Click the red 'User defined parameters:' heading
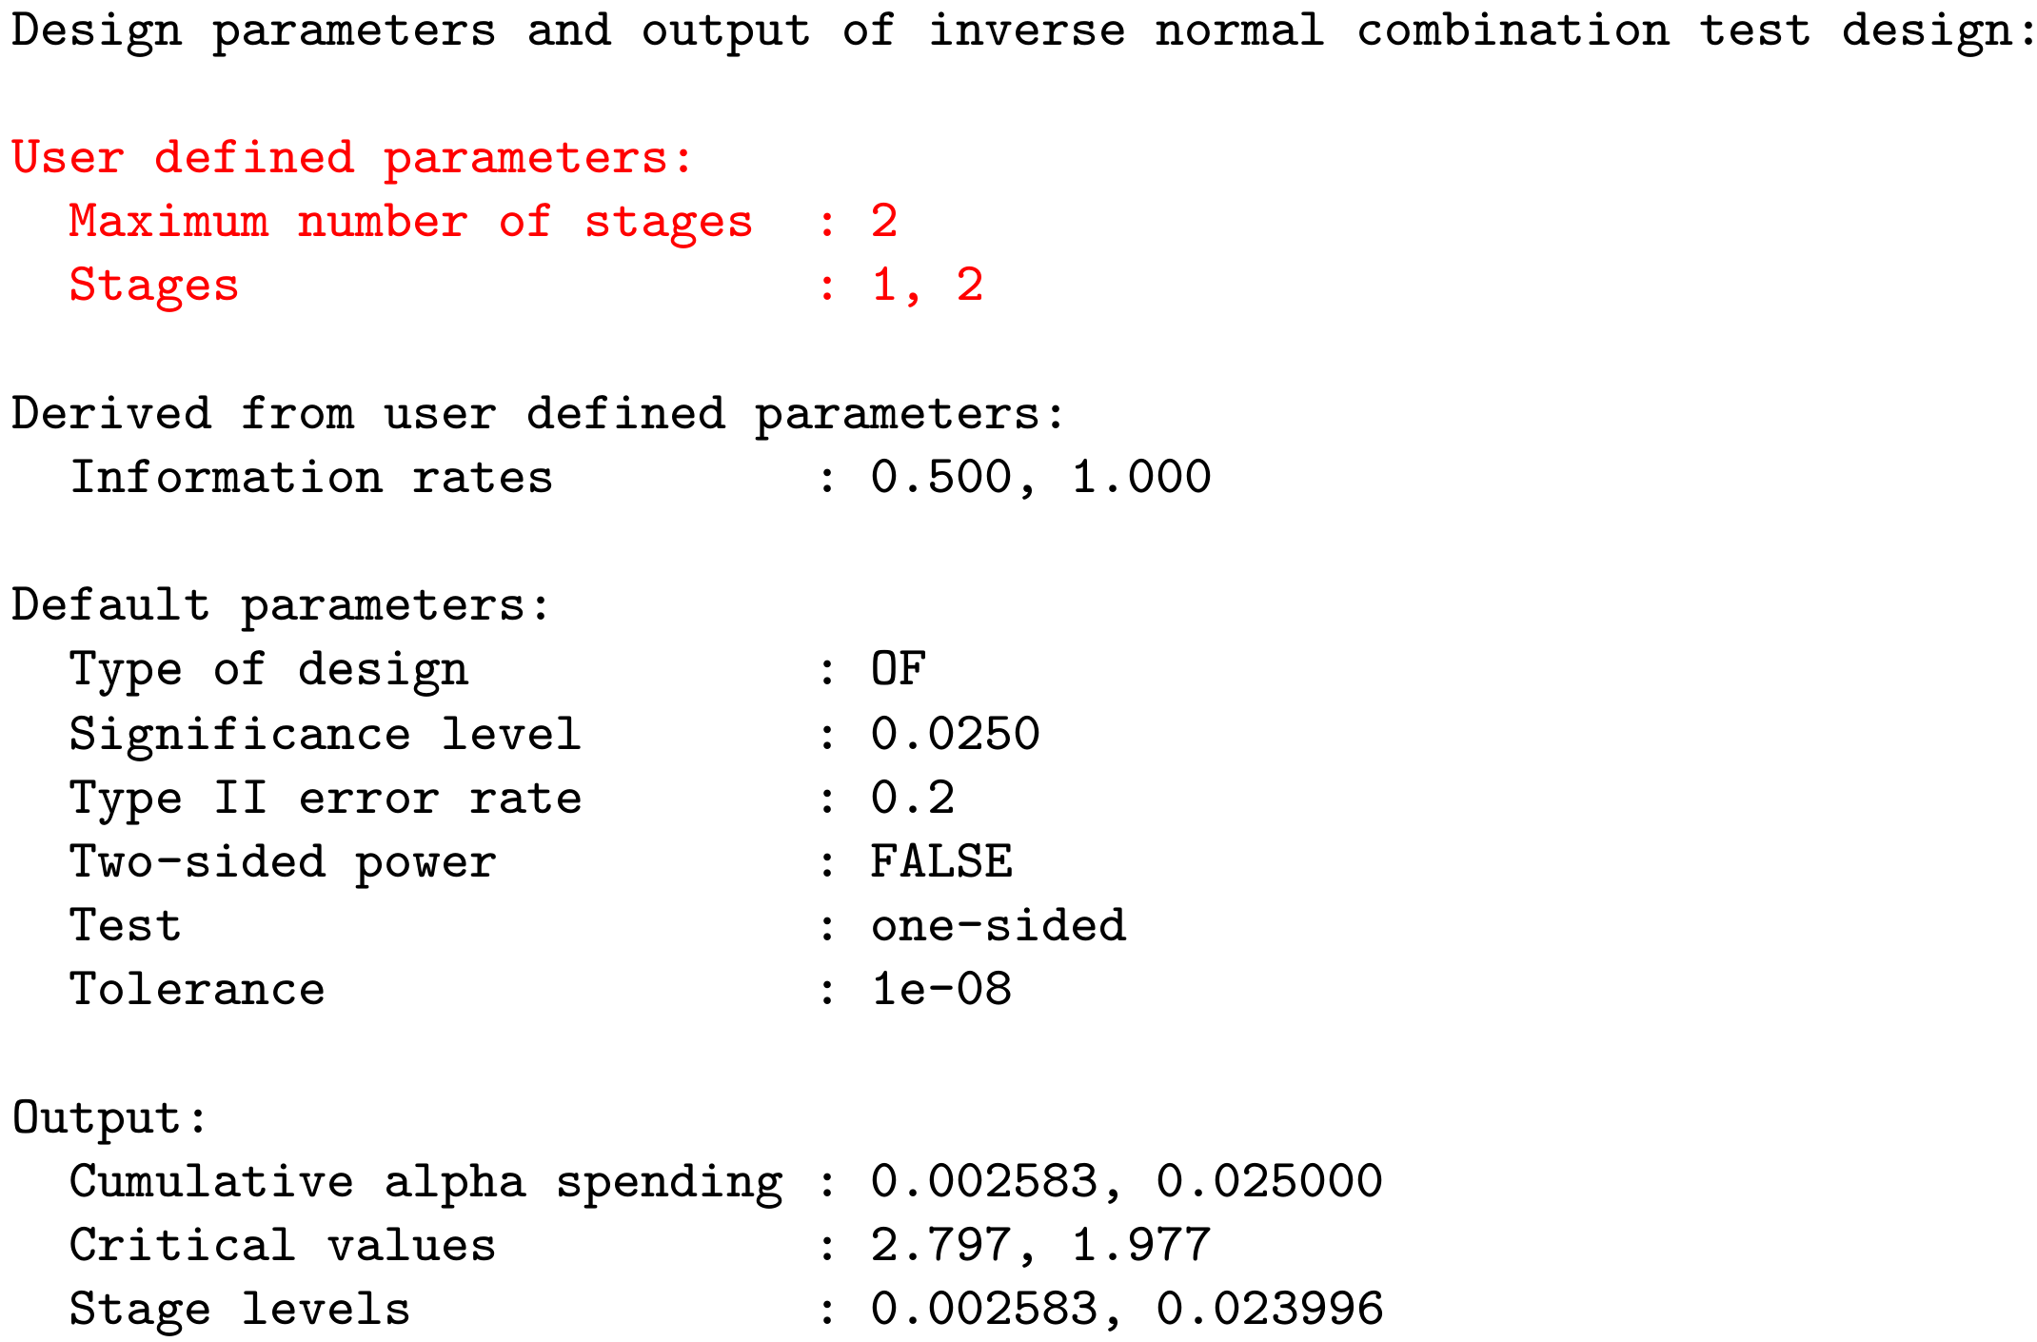Viewport: 2037px width, 1342px height. 352,158
